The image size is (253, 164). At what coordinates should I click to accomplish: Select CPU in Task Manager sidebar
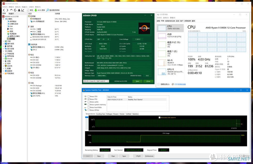coord(170,28)
